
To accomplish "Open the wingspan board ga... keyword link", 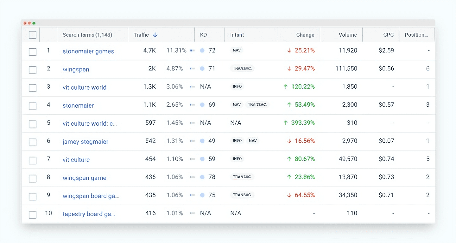I will (91, 196).
